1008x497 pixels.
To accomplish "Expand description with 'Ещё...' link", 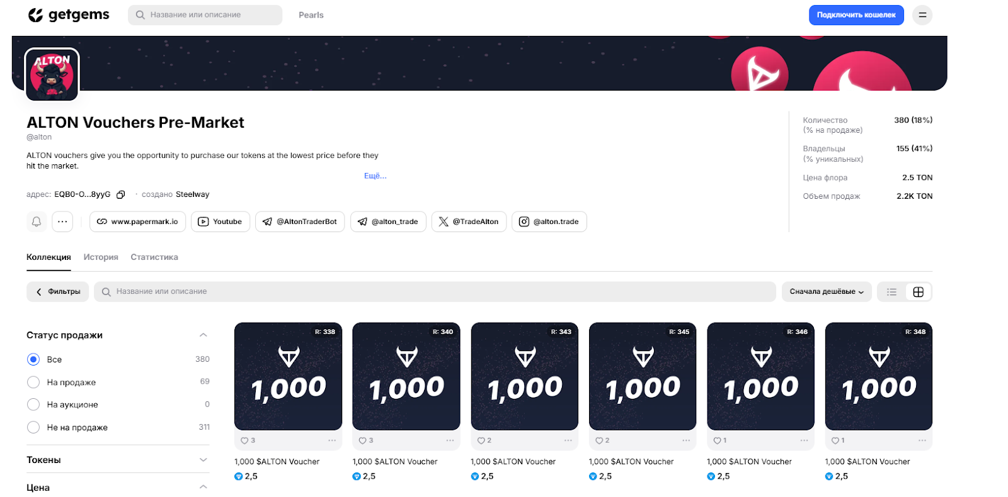I will pyautogui.click(x=375, y=176).
